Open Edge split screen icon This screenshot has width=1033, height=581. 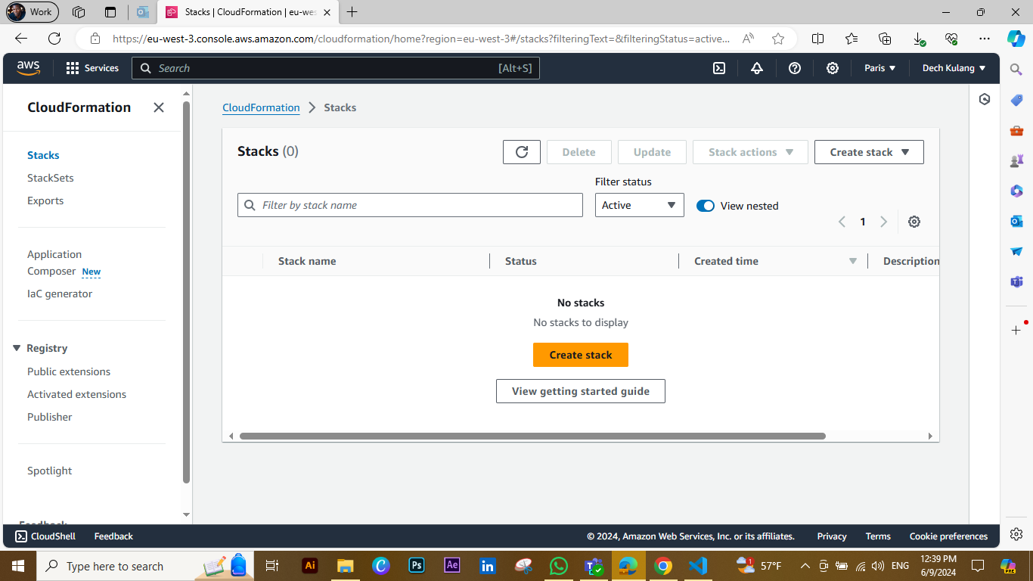pos(817,39)
